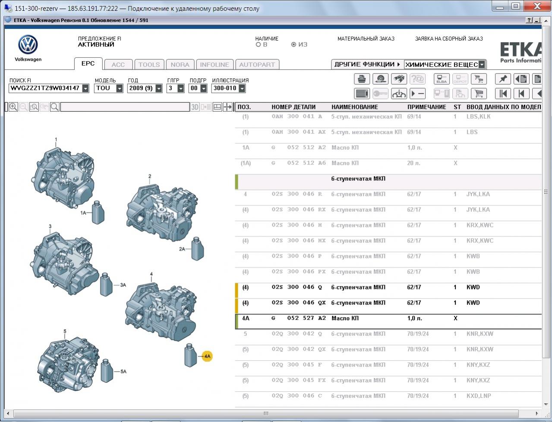Open the binoculars search tool
552x422 pixels.
click(x=399, y=79)
